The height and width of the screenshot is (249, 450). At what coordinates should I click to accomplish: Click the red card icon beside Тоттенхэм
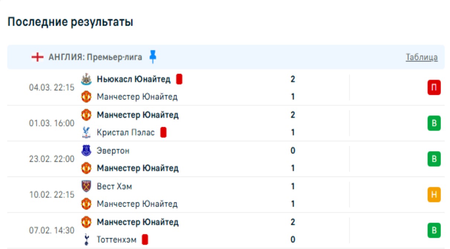145,240
